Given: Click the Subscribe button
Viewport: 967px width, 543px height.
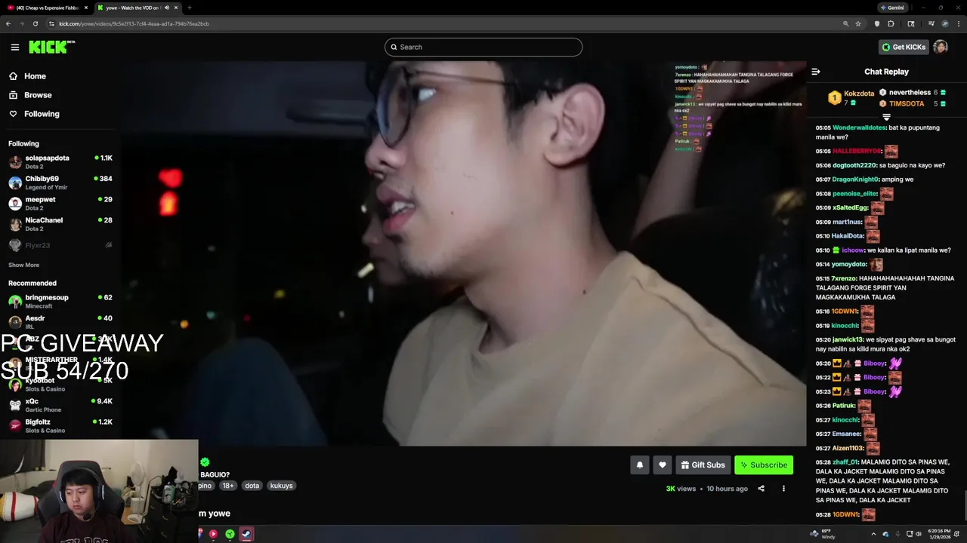Looking at the screenshot, I should pos(764,465).
